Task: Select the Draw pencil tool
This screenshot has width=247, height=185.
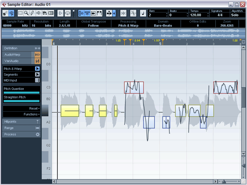Action: (32, 13)
